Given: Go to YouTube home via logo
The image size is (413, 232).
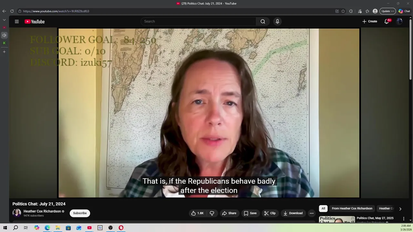Looking at the screenshot, I should pyautogui.click(x=35, y=22).
